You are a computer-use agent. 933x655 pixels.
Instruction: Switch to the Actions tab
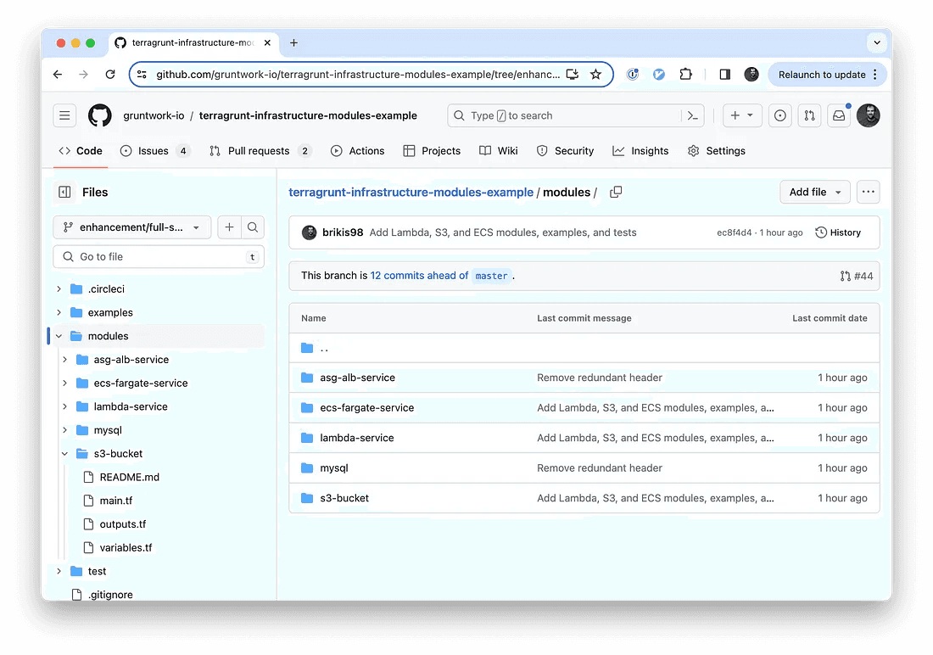358,151
